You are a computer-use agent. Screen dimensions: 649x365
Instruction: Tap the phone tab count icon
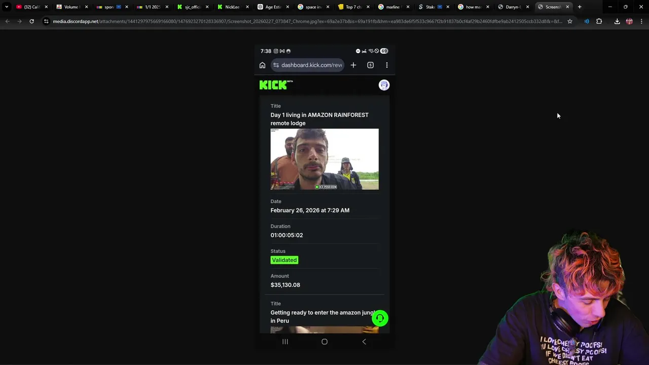[x=371, y=65]
